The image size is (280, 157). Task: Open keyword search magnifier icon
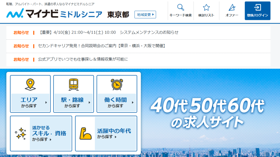pos(180,8)
